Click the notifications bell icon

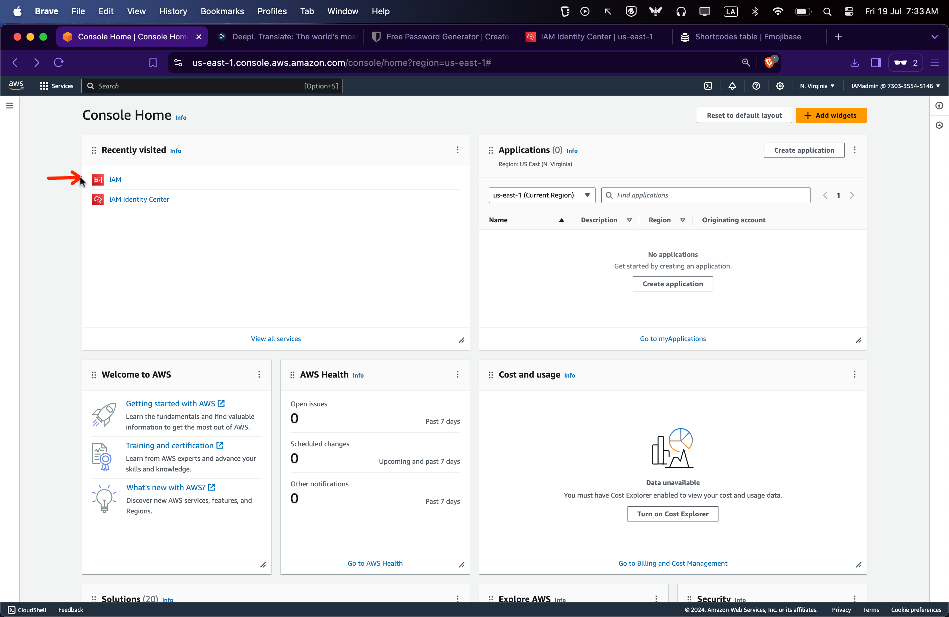(732, 86)
